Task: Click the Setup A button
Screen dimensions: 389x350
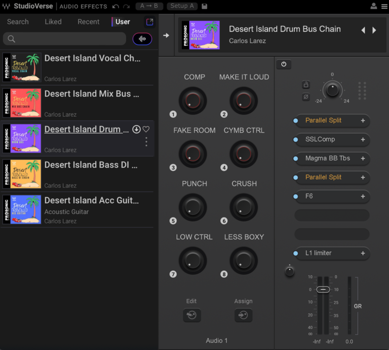Action: pyautogui.click(x=182, y=6)
